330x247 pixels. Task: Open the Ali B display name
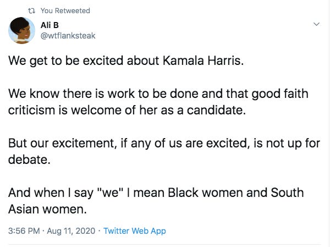coord(50,25)
